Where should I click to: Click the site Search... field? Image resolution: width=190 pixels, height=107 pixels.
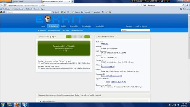click(x=135, y=30)
